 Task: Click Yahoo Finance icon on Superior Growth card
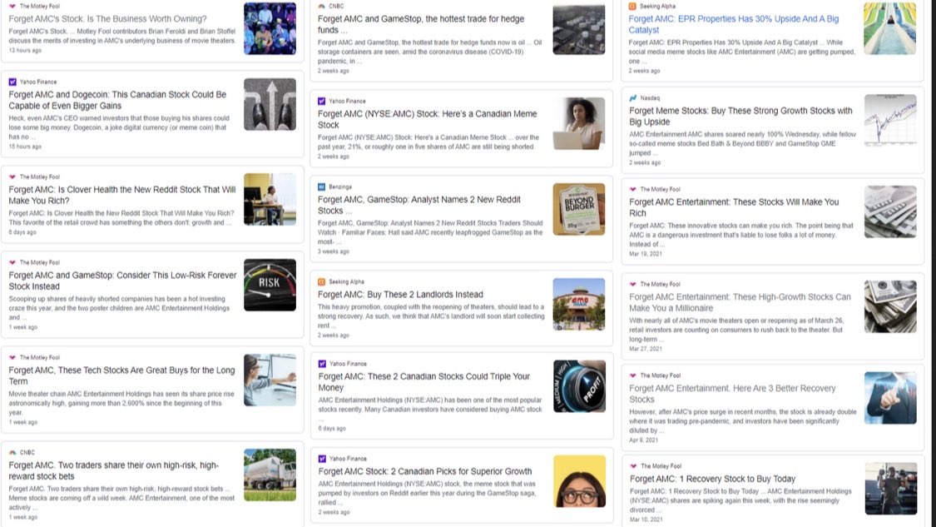(x=322, y=458)
